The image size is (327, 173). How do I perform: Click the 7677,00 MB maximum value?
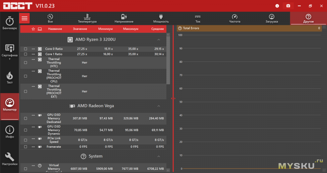coord(130,169)
